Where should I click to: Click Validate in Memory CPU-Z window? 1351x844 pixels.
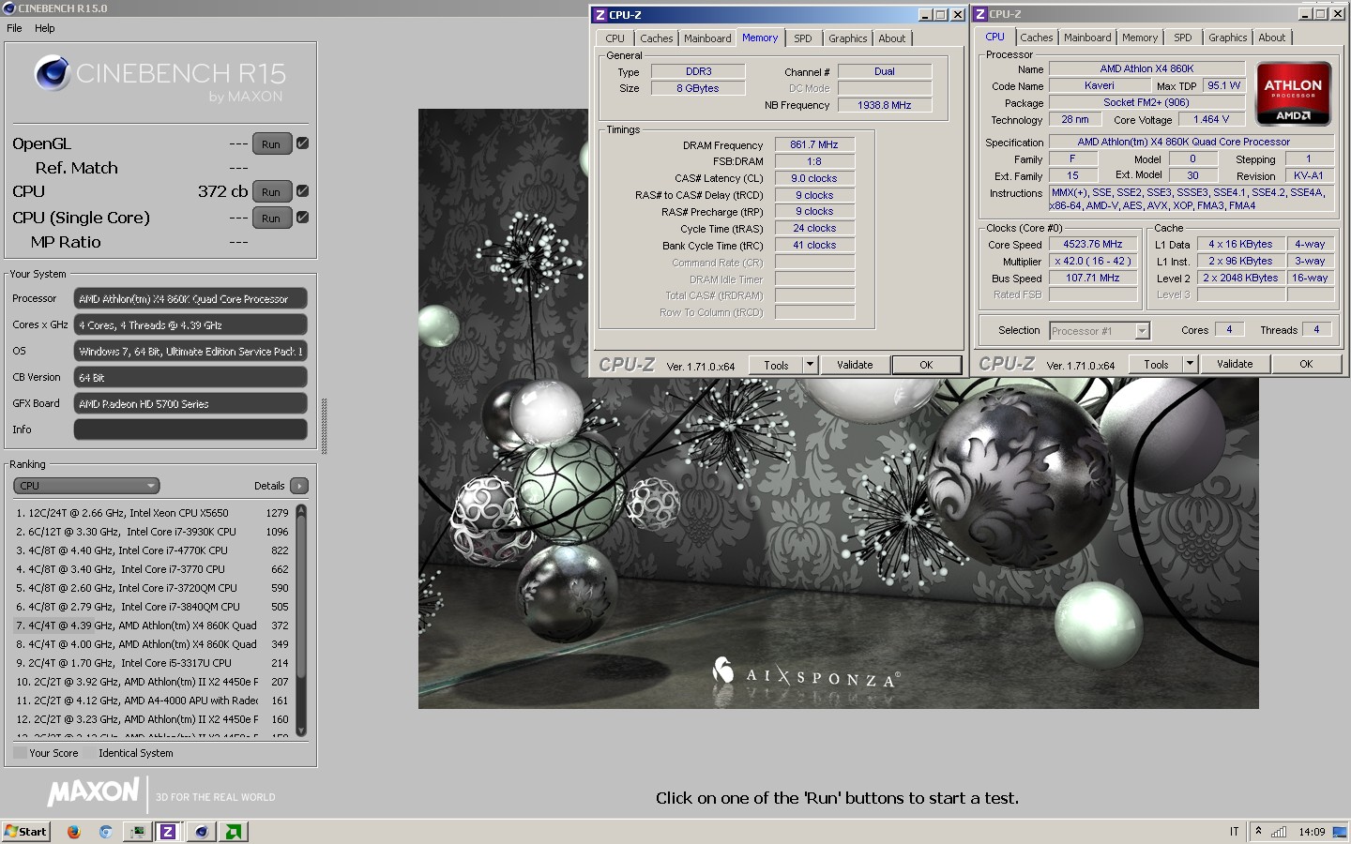855,365
